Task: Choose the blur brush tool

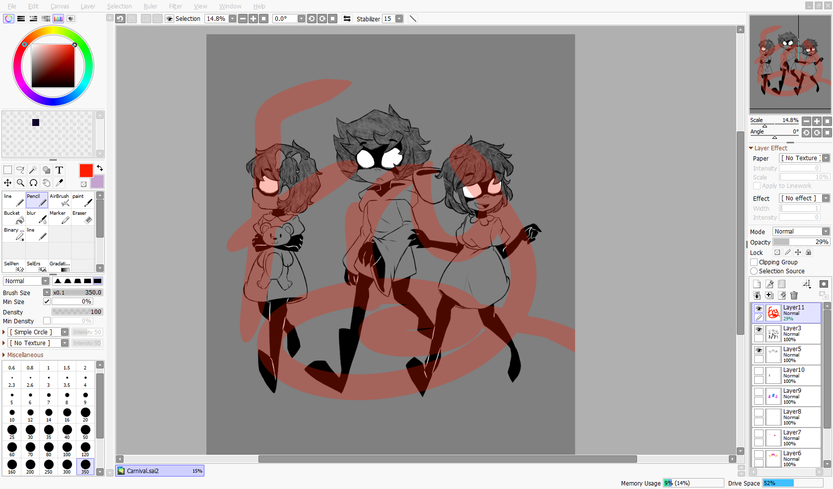Action: pos(37,217)
